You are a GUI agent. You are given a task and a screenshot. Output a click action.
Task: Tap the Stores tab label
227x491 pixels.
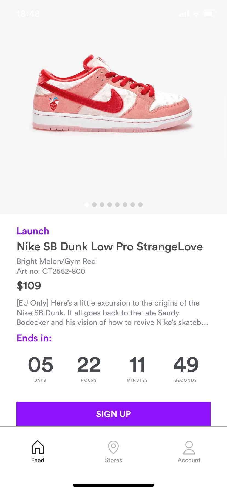click(x=113, y=460)
